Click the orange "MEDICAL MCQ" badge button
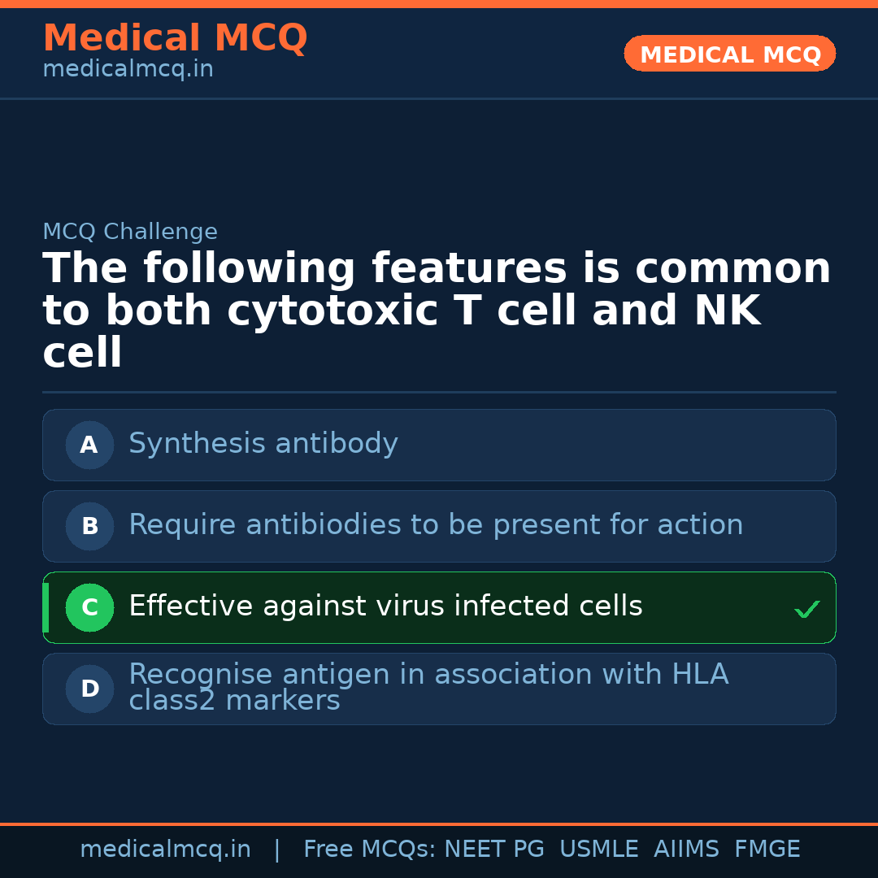Screen dimensions: 878x878 [730, 54]
